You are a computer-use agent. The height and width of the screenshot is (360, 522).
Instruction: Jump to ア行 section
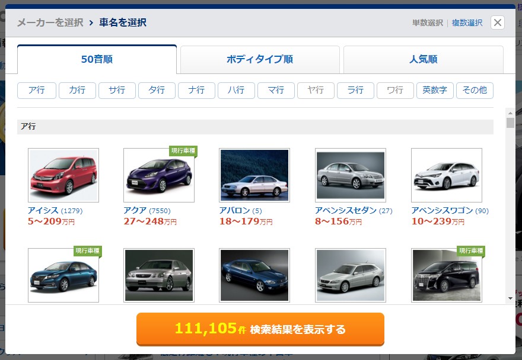pos(37,91)
